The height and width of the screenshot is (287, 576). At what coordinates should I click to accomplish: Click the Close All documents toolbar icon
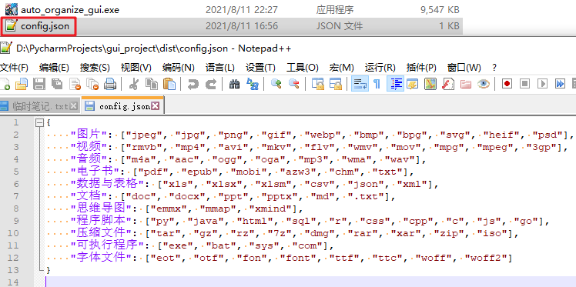coord(92,84)
